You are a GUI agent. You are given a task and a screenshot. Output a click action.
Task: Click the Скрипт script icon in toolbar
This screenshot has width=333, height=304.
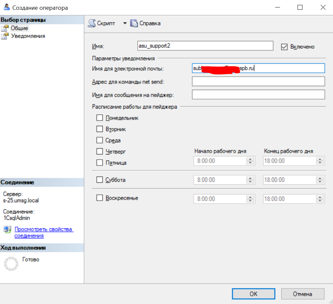tap(92, 23)
